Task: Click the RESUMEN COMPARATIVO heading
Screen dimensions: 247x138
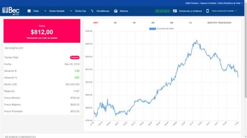Action: click(x=20, y=137)
